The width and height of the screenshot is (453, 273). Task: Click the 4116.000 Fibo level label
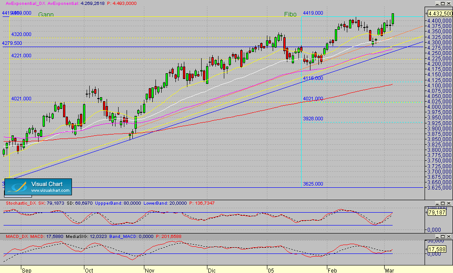tap(313, 78)
